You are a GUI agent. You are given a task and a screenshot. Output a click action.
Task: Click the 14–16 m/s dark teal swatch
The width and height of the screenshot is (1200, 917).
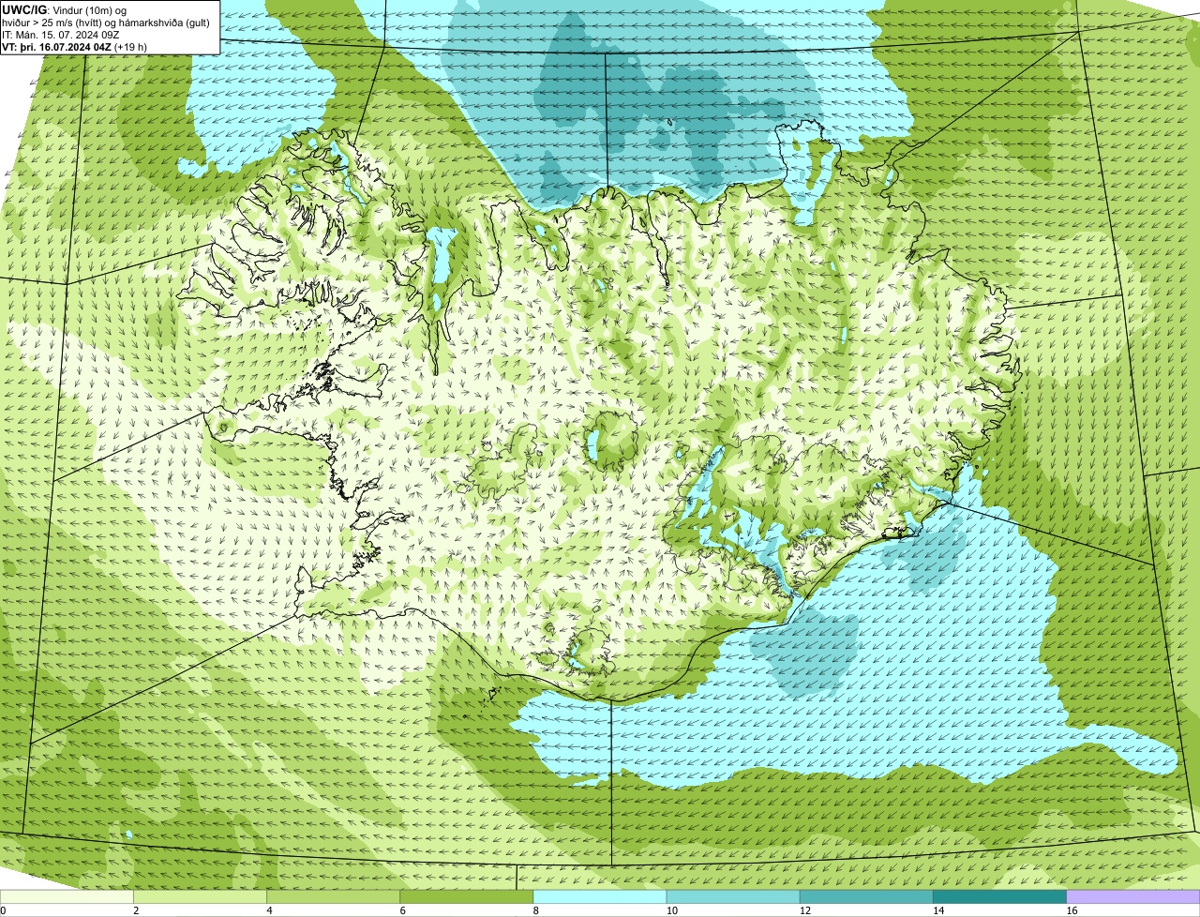click(1000, 897)
